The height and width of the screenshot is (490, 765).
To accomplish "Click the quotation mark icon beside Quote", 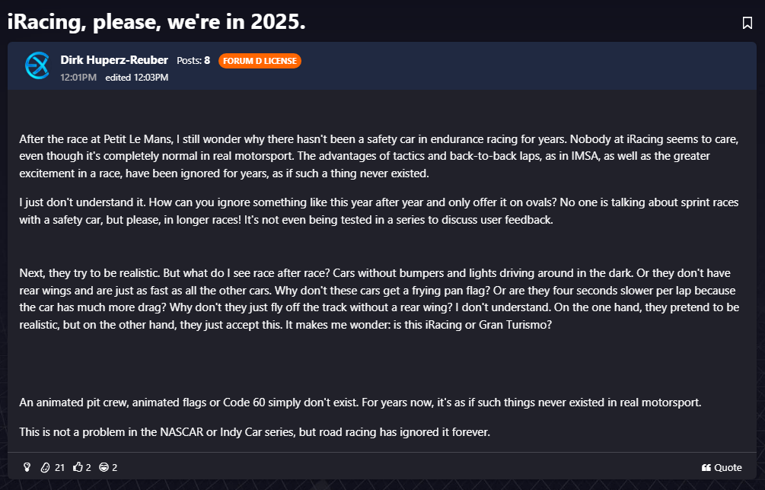I will pyautogui.click(x=706, y=467).
